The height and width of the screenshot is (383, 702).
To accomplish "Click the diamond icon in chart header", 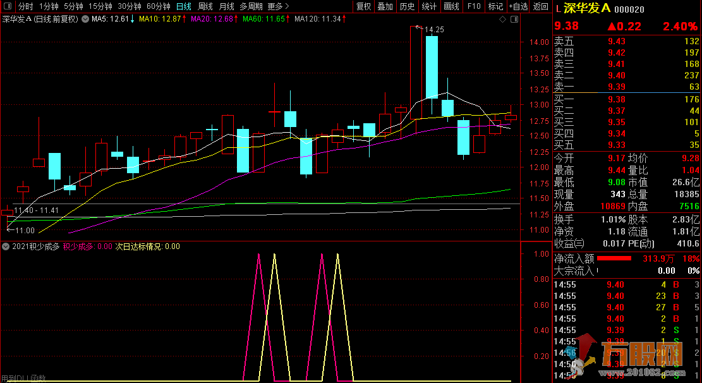I will [x=502, y=19].
